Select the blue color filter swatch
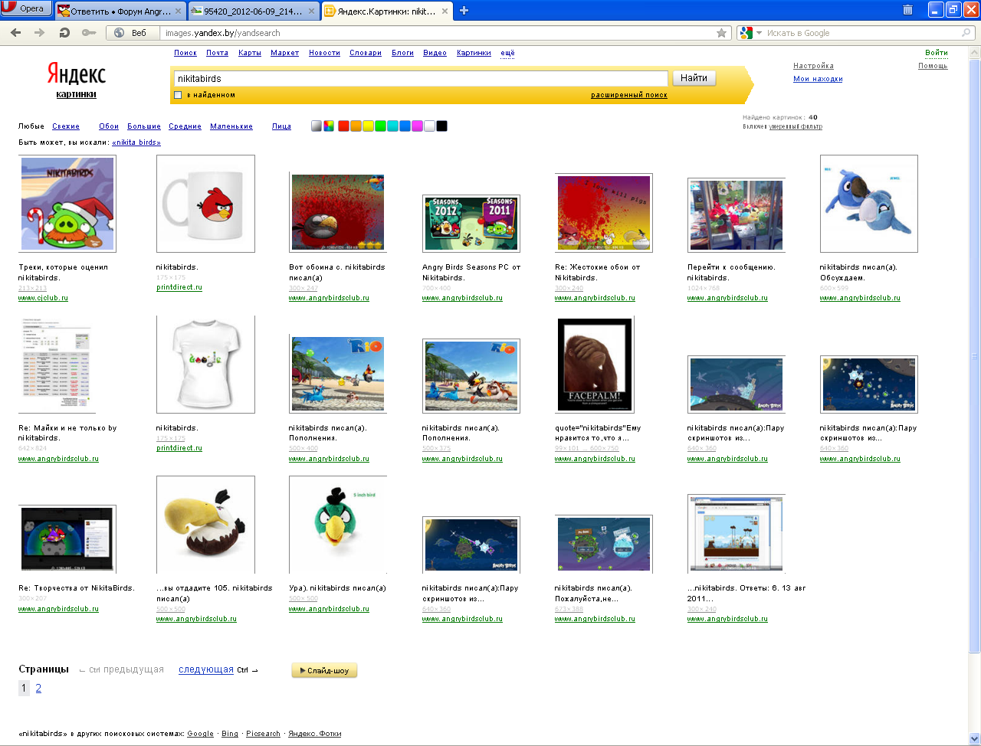 click(x=405, y=126)
